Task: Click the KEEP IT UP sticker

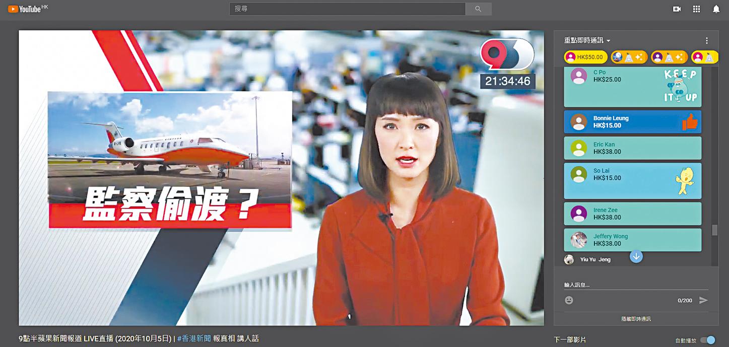Action: click(x=680, y=86)
